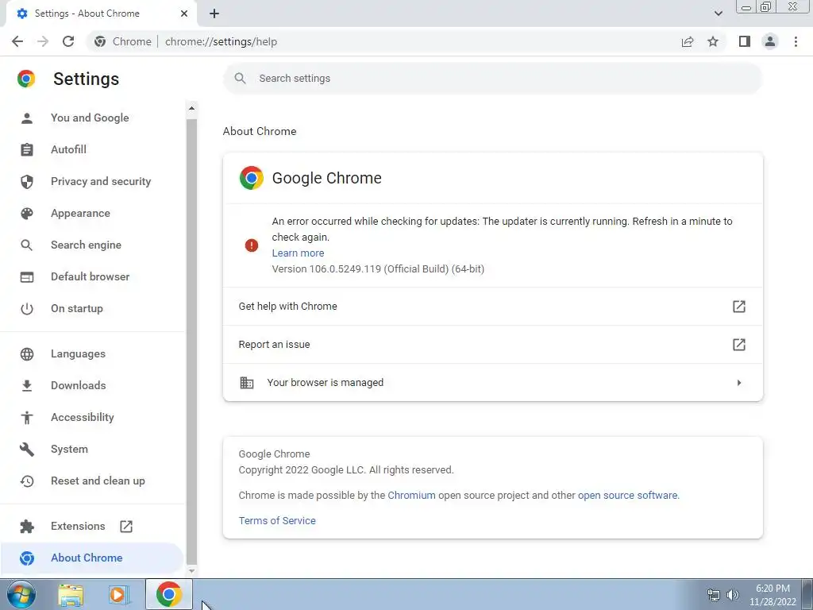Open Downloads settings
Viewport: 813px width, 610px height.
point(92,385)
